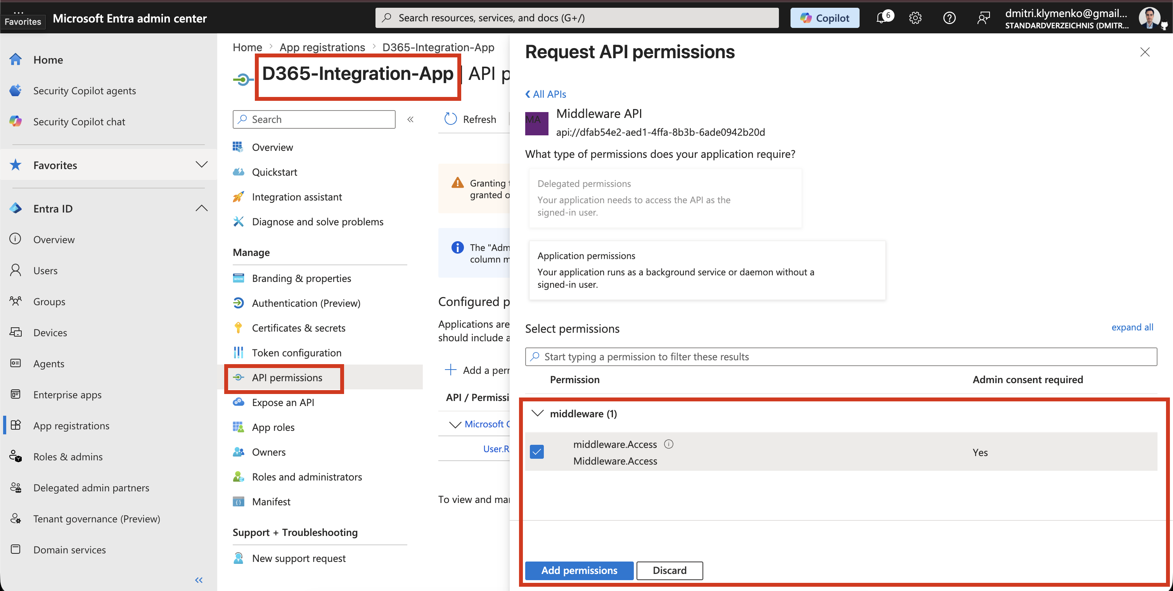Open Token configuration menu item

(x=296, y=353)
